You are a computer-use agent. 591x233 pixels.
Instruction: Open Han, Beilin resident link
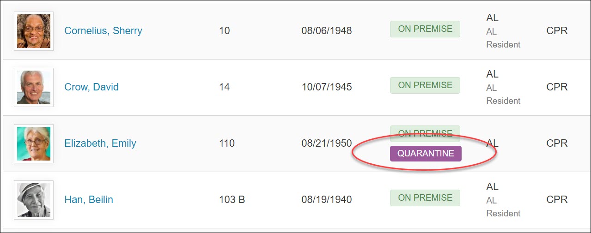coord(89,200)
